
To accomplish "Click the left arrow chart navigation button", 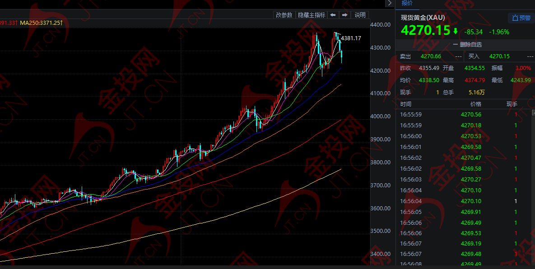I will (x=333, y=14).
